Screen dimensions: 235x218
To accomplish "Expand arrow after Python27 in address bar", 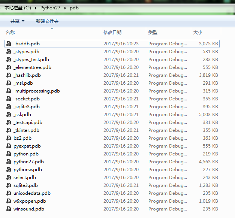I will coord(65,8).
